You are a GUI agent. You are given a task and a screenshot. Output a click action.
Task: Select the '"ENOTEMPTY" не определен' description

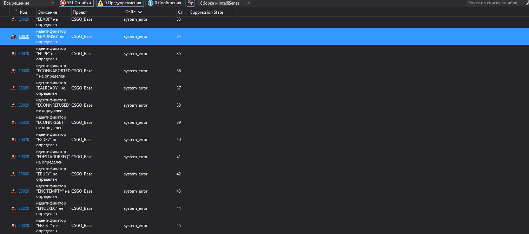53,191
